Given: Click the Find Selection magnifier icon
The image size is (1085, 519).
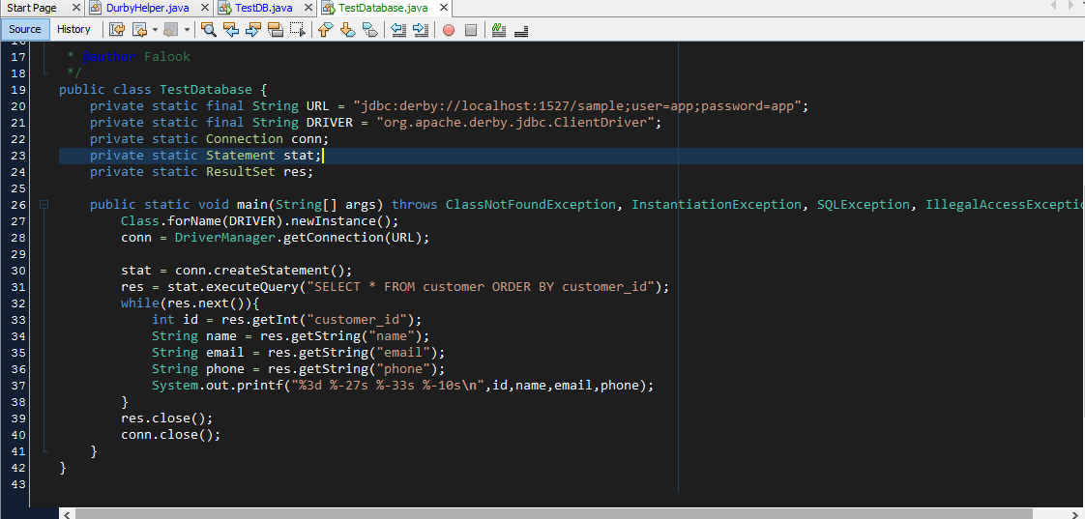Looking at the screenshot, I should (x=208, y=30).
